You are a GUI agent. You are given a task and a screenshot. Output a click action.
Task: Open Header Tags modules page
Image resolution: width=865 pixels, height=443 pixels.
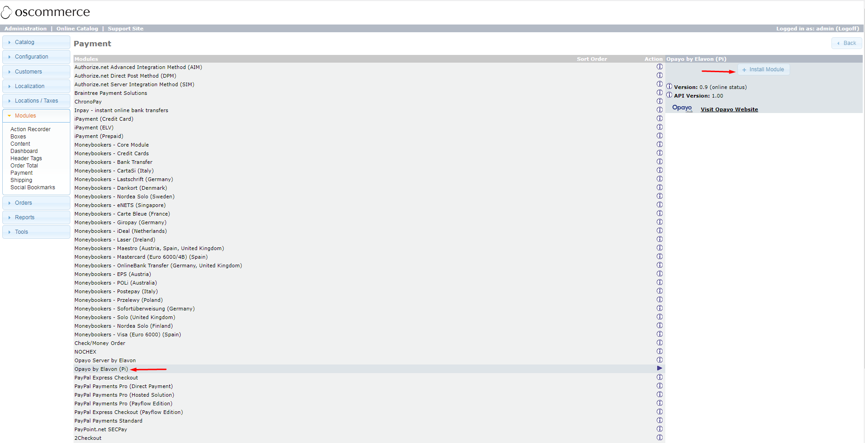[x=26, y=158]
